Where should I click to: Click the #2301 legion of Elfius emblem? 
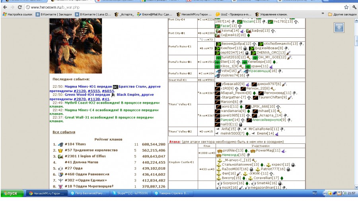pos(60,157)
